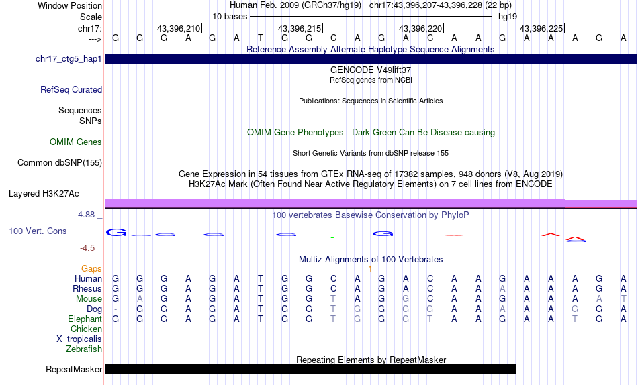Click the X_tropicalis row label
Image resolution: width=638 pixels, height=385 pixels.
coord(79,339)
